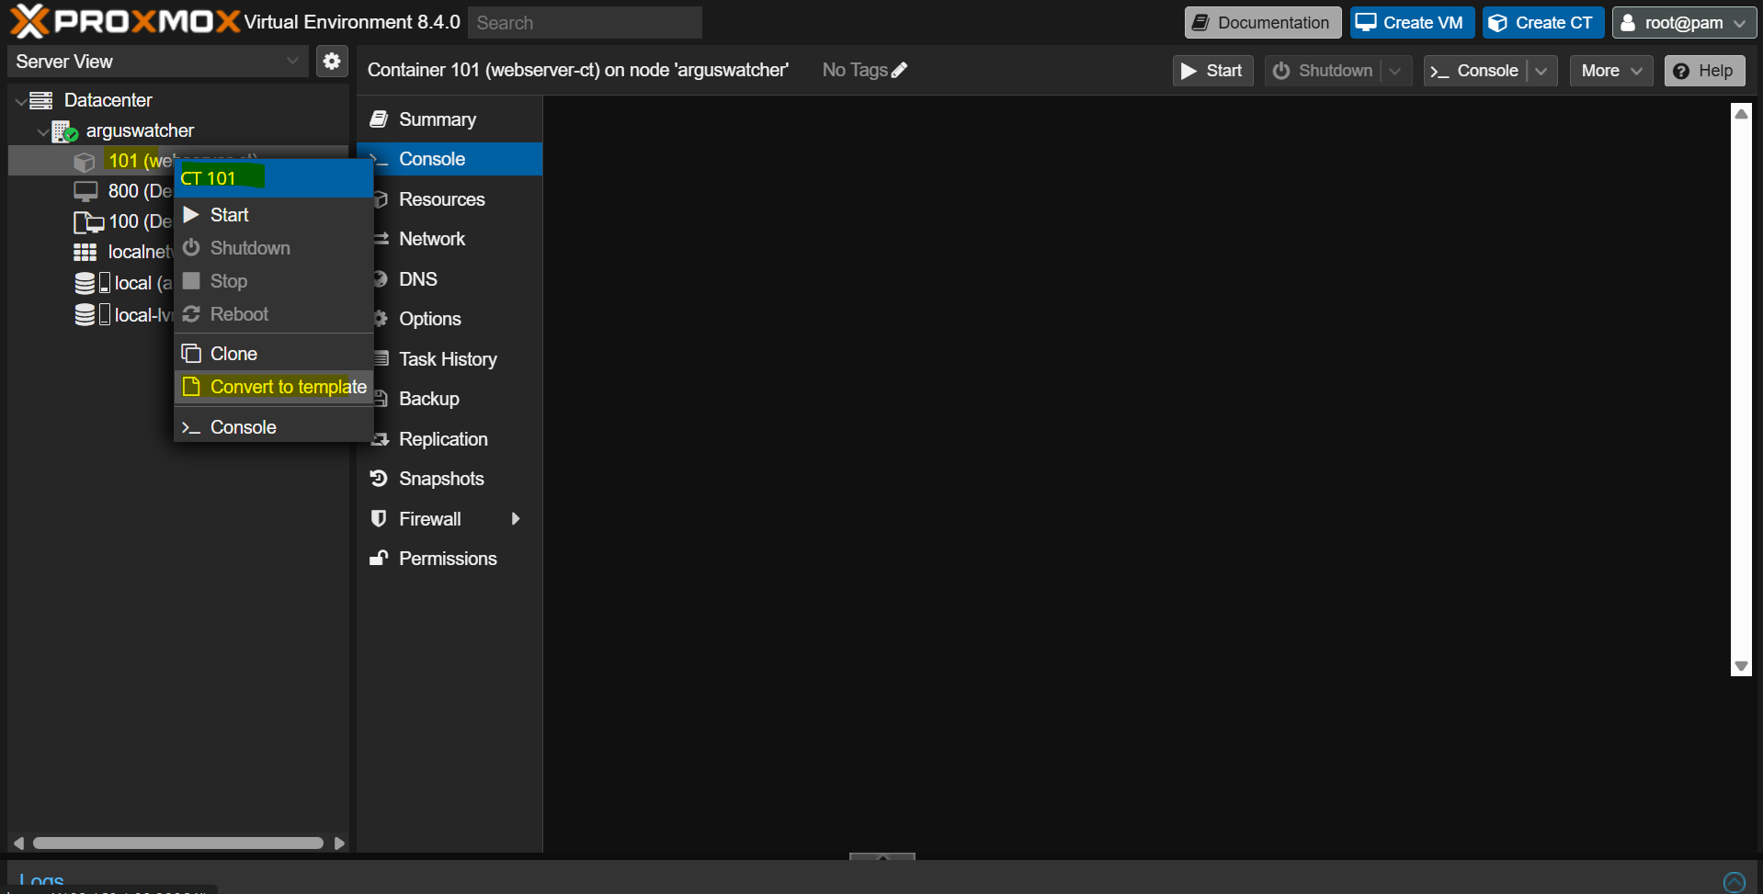Open the Summary tab
Screen dimensions: 1763x894
(x=449, y=119)
